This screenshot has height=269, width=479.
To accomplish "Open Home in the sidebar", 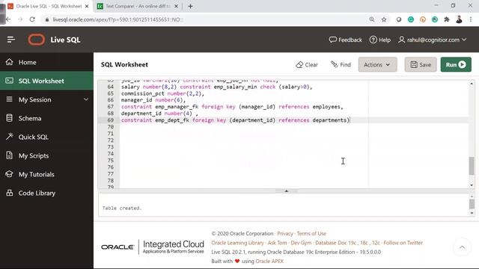I will coord(46,62).
